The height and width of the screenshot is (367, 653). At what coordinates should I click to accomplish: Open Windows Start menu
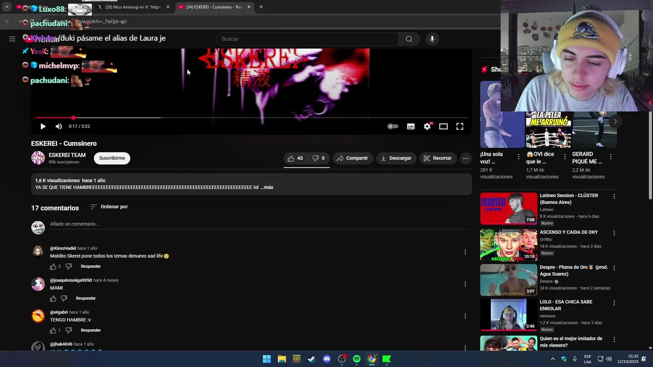pyautogui.click(x=267, y=359)
